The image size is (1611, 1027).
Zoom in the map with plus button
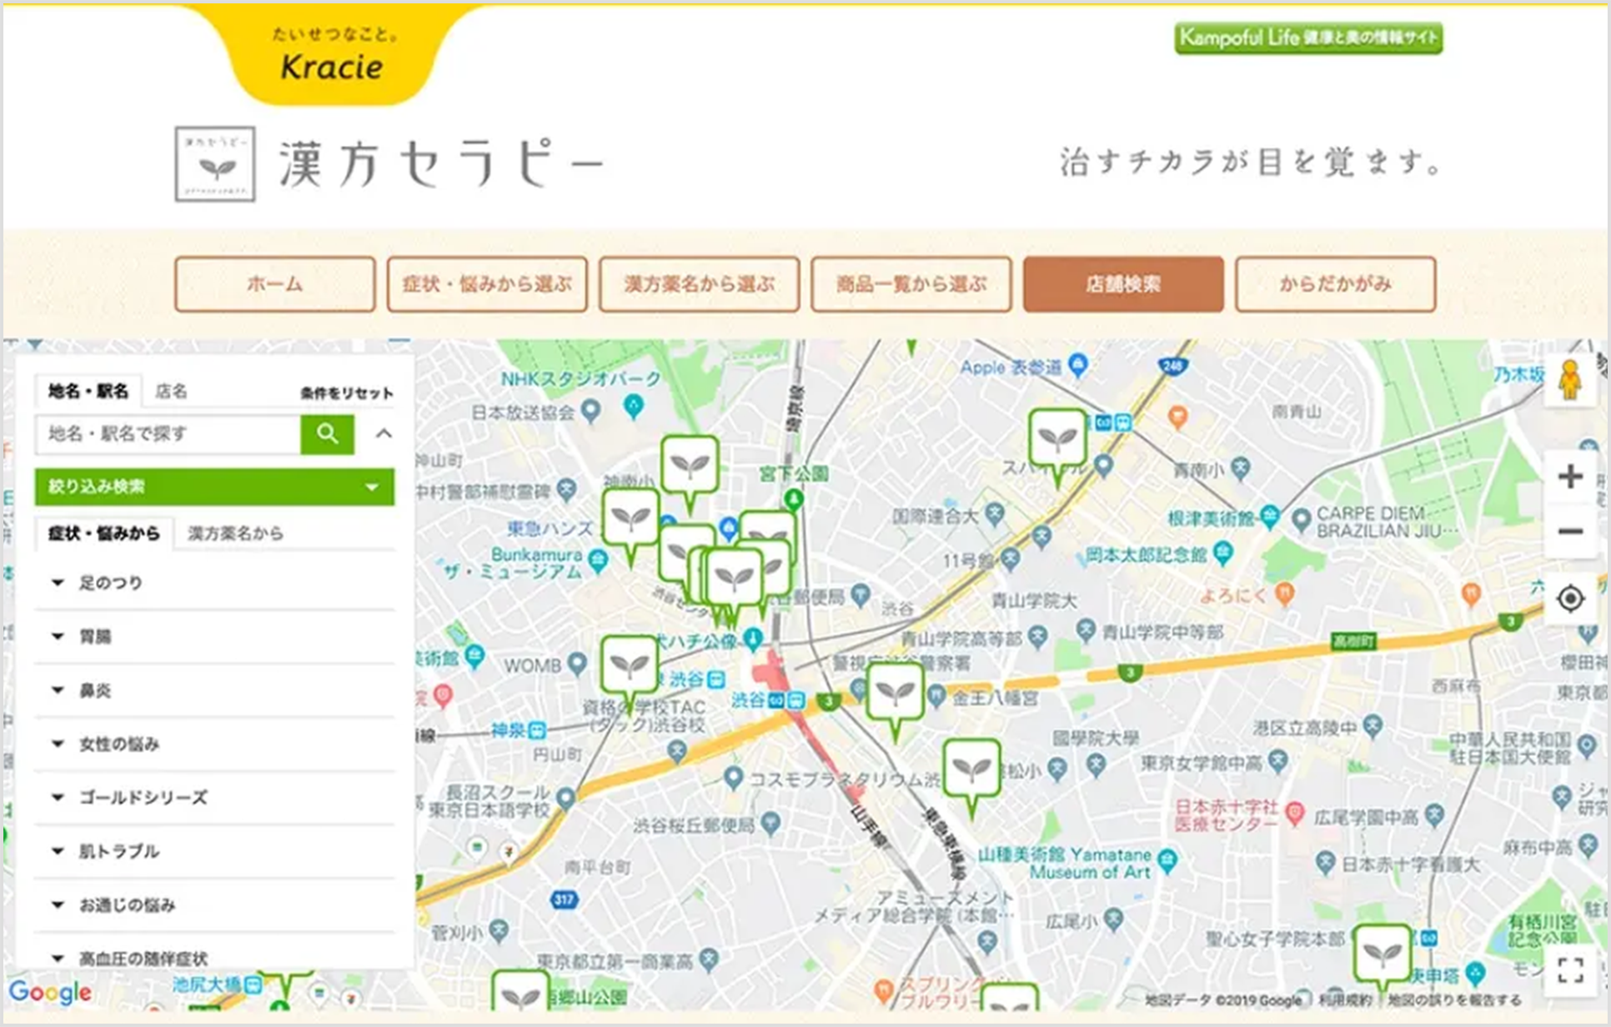pyautogui.click(x=1570, y=477)
